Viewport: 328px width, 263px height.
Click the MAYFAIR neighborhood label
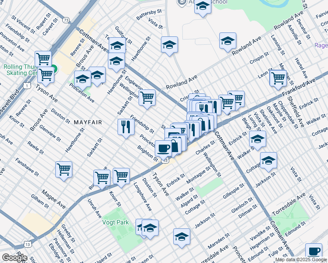coord(88,122)
